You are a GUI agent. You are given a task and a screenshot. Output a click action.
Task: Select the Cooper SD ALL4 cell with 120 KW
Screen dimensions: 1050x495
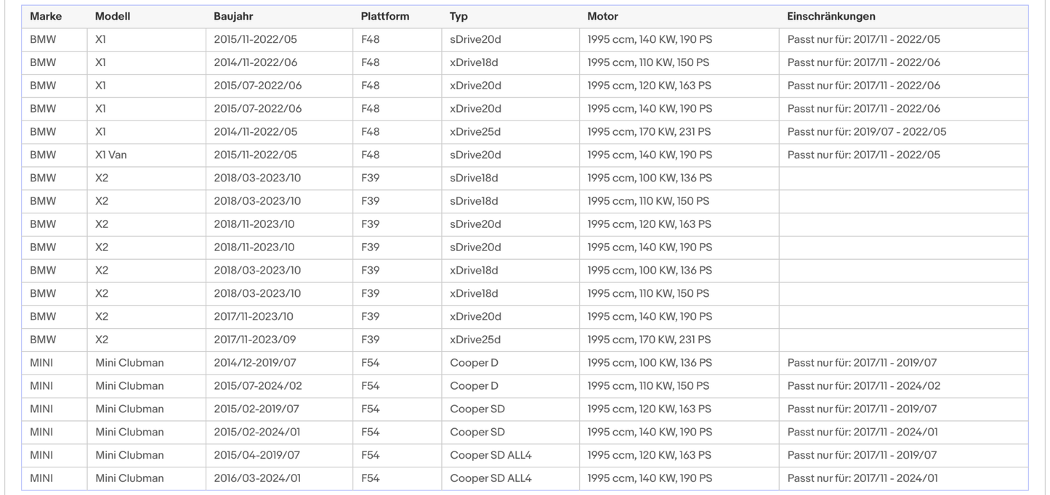coord(490,455)
